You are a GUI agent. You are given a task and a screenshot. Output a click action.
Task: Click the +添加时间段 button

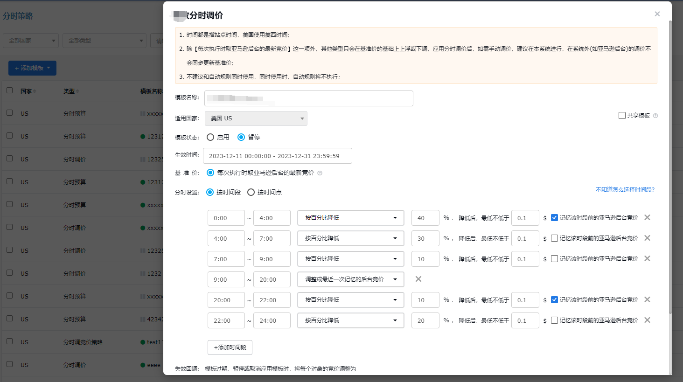(x=230, y=347)
